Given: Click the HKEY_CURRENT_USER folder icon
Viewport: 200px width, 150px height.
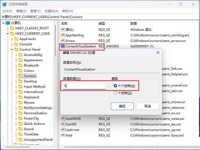Looking at the screenshot, I should point(12,34).
